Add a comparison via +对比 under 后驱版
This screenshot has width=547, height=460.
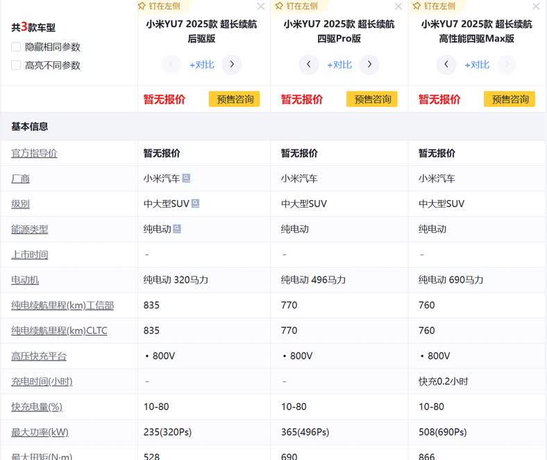click(201, 65)
